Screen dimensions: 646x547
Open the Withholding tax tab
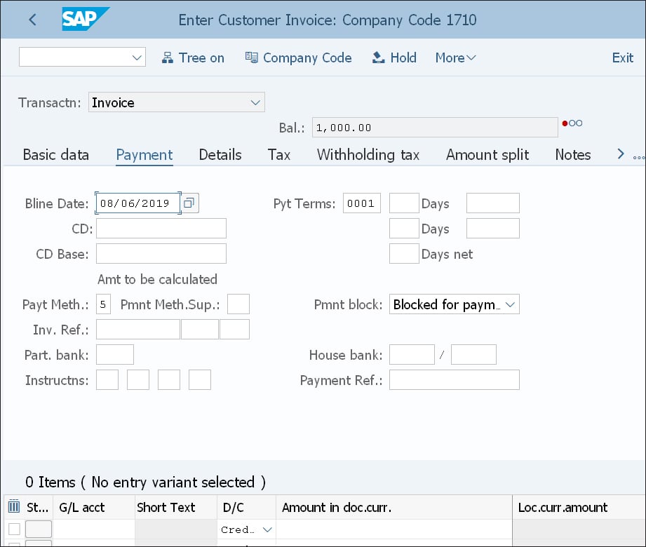[x=368, y=154]
